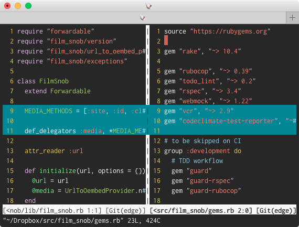Click the gem "rake" line
This screenshot has height=227, width=299.
[x=202, y=51]
